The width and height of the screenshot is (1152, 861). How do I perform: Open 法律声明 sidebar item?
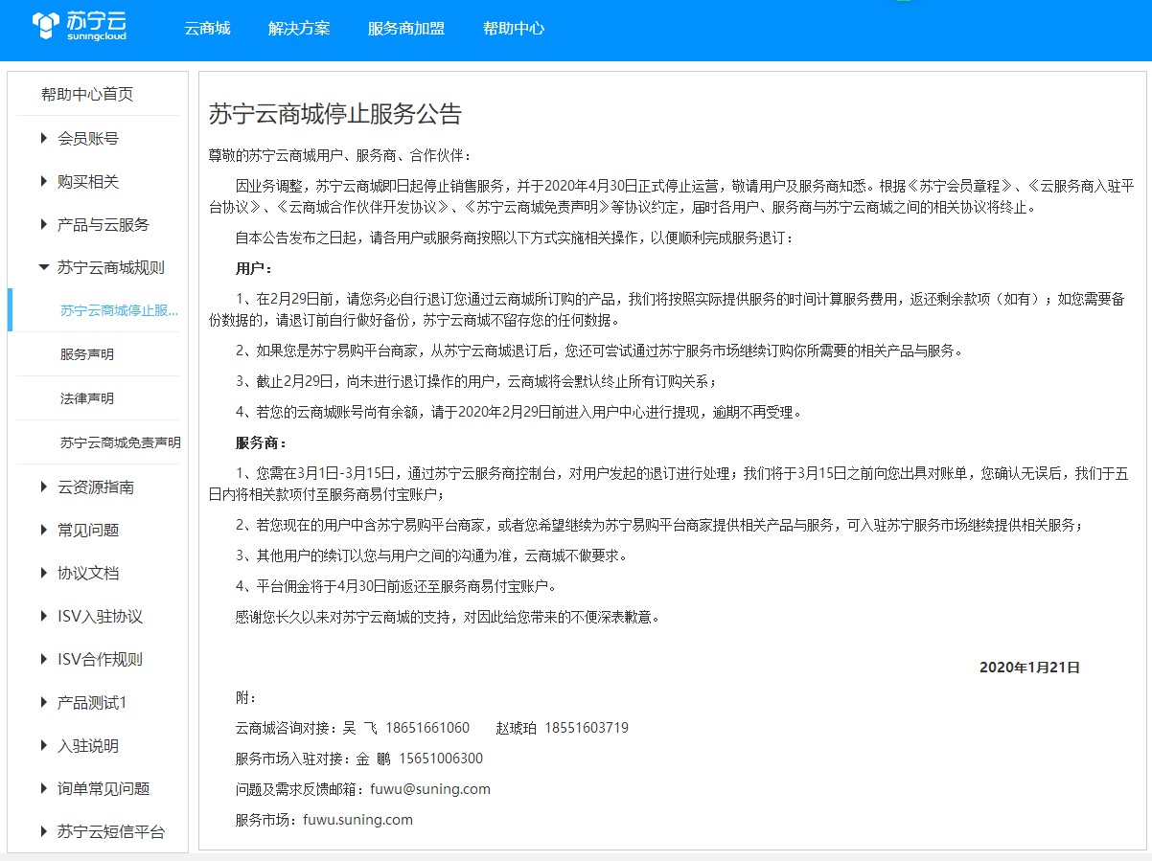click(87, 398)
